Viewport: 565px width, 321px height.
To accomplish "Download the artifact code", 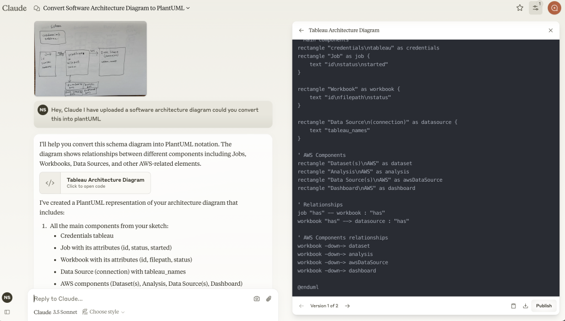I will (x=525, y=306).
